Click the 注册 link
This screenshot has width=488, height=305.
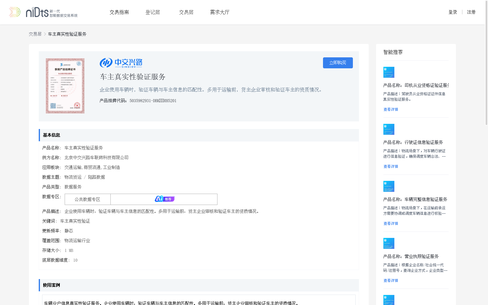(471, 12)
